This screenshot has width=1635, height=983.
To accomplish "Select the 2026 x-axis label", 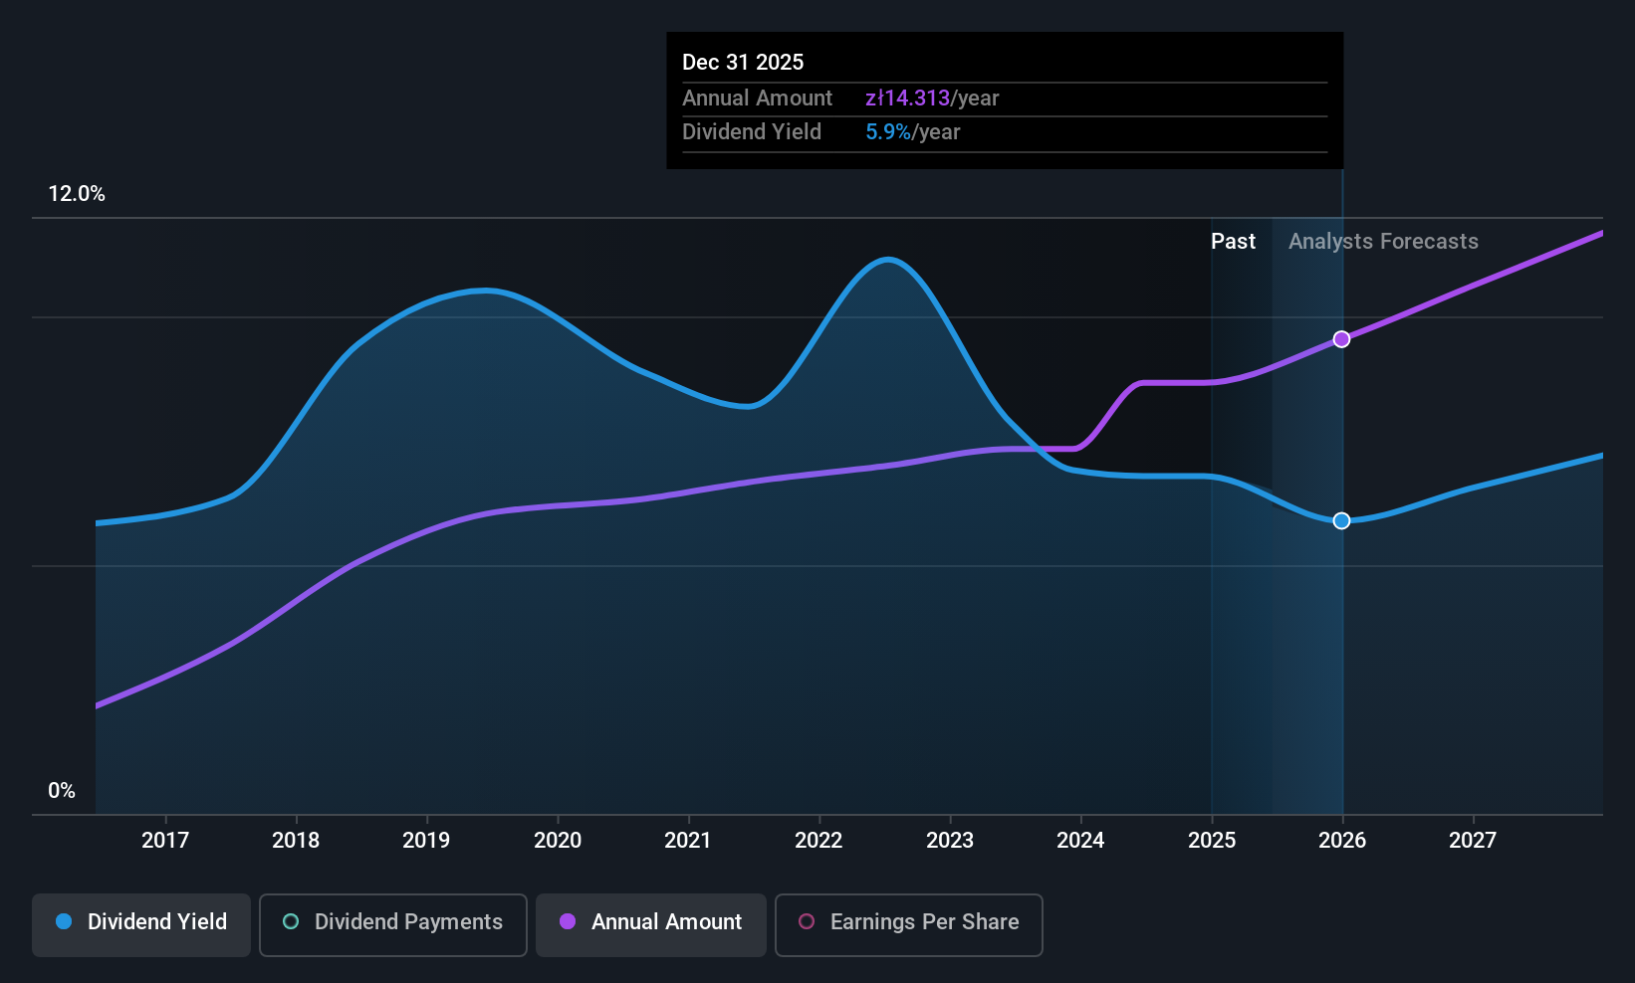I will [1342, 840].
